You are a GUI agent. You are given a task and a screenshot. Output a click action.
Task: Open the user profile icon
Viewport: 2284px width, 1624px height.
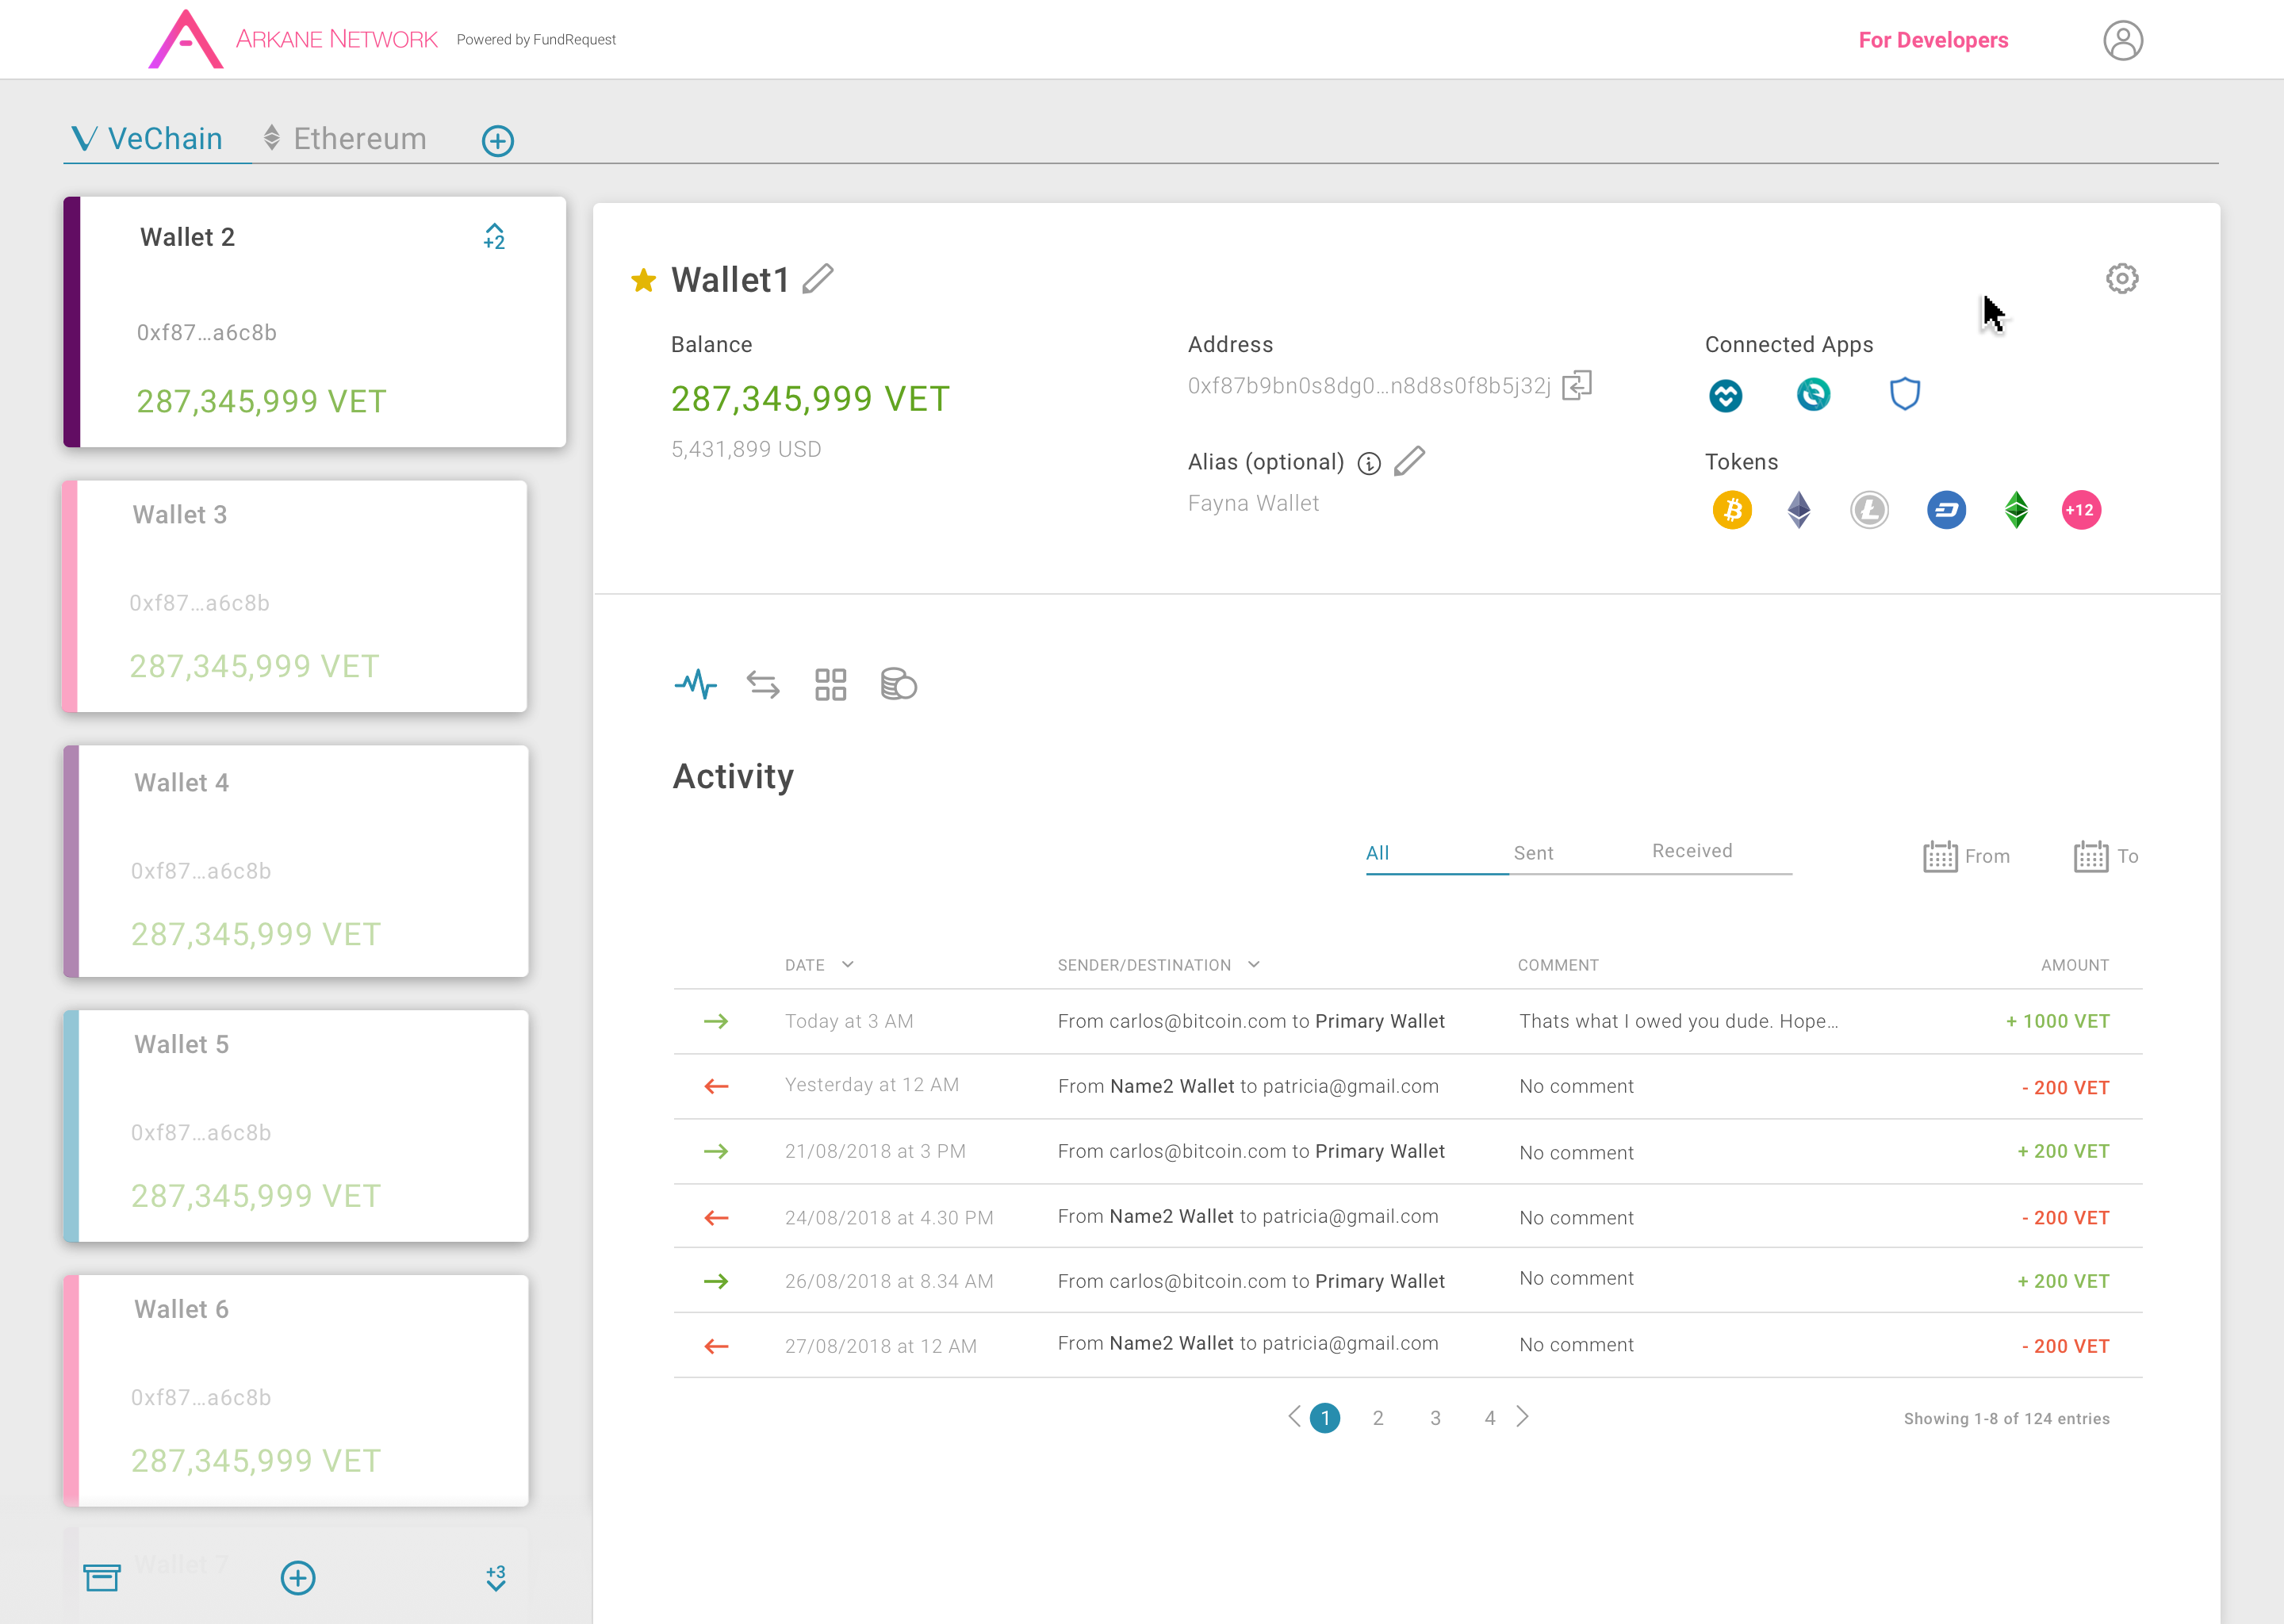(x=2122, y=40)
